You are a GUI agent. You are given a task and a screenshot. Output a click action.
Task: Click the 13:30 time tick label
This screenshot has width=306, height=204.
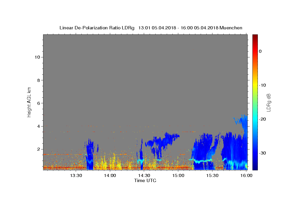pos(76,175)
